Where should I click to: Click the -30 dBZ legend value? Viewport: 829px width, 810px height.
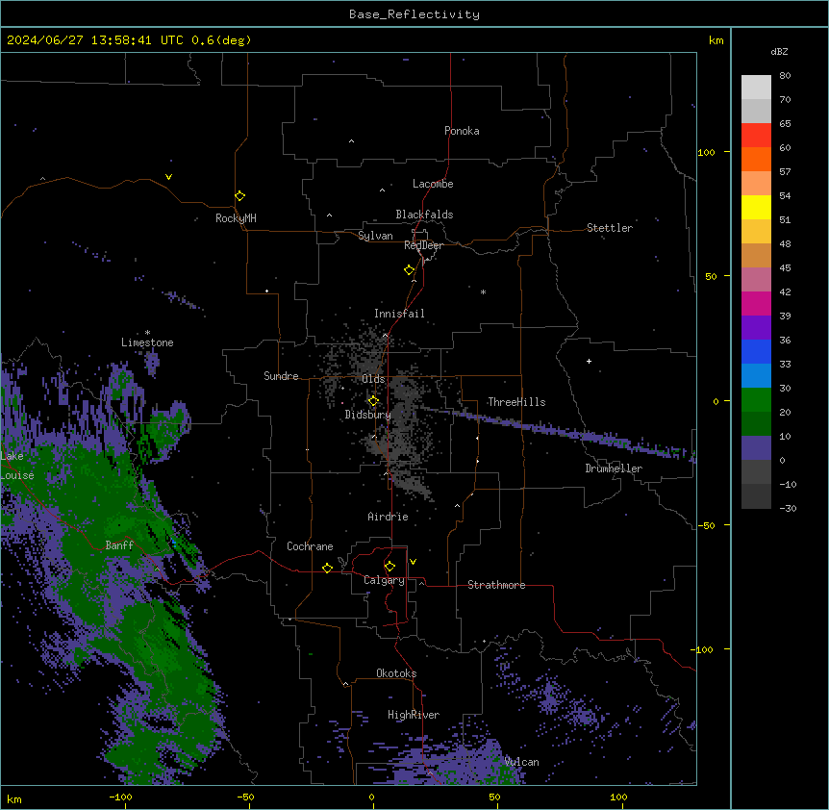coord(788,508)
